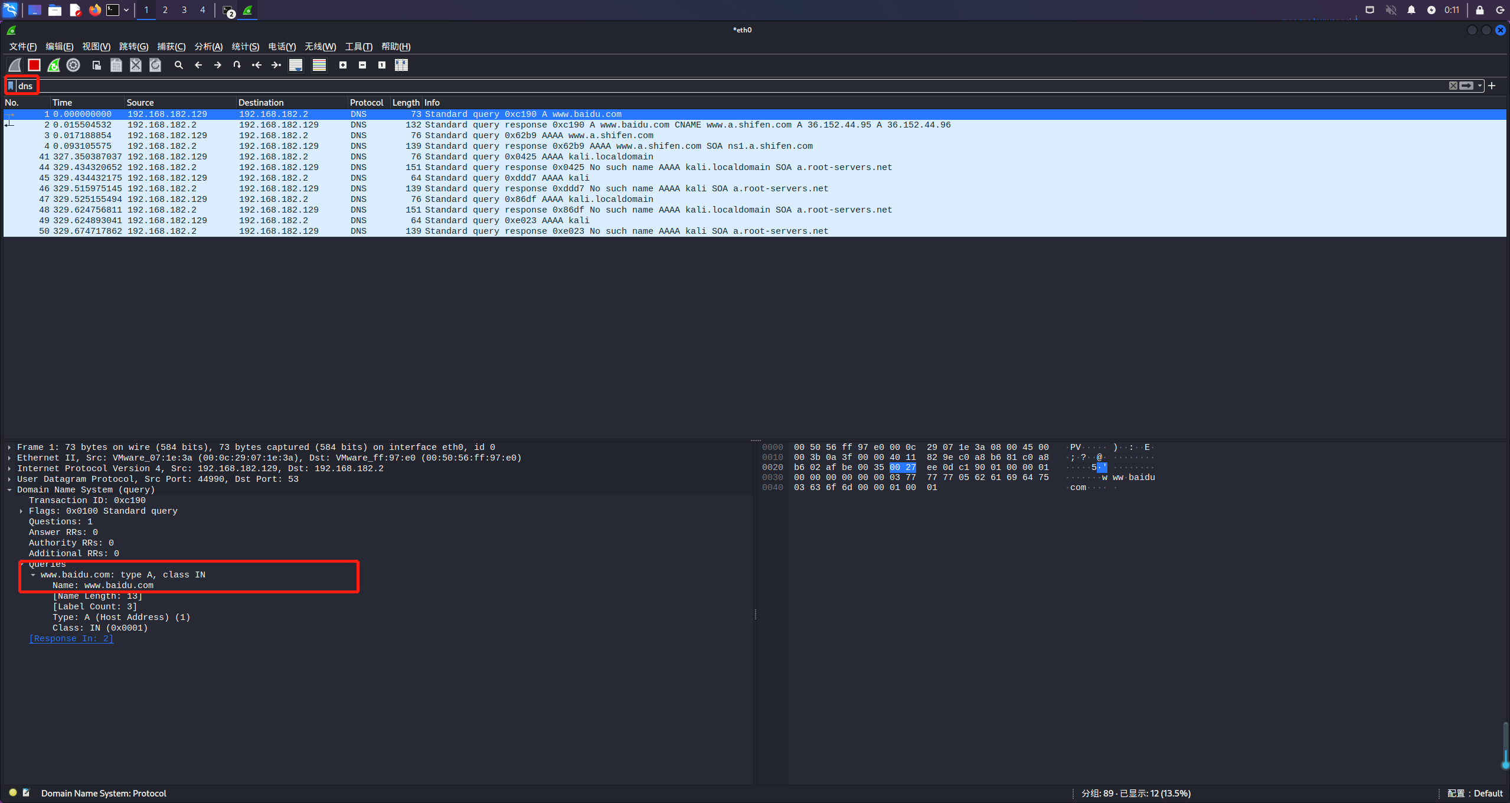Jump to the first packet icon
1510x803 pixels.
pos(257,65)
